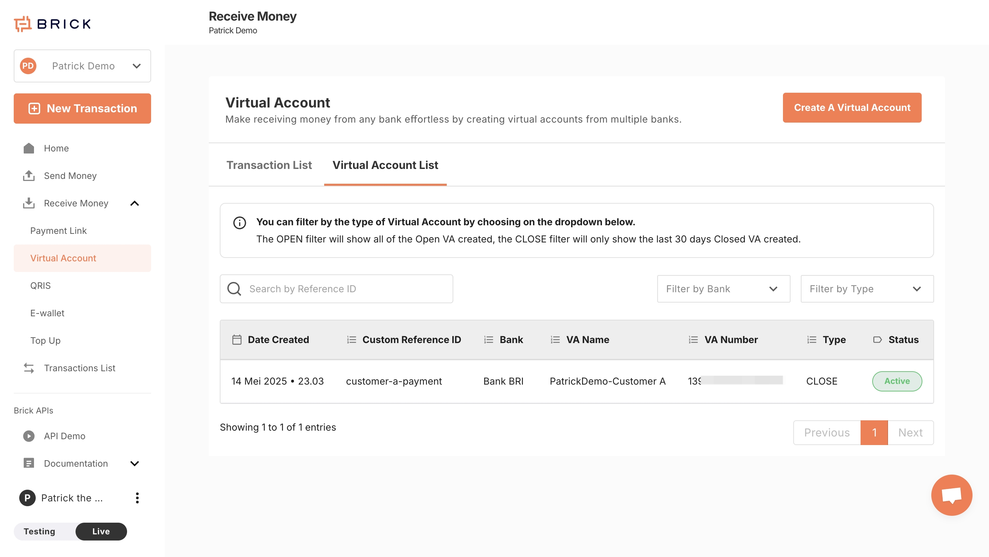The height and width of the screenshot is (557, 989).
Task: Switch to the Transaction List tab
Action: [269, 165]
